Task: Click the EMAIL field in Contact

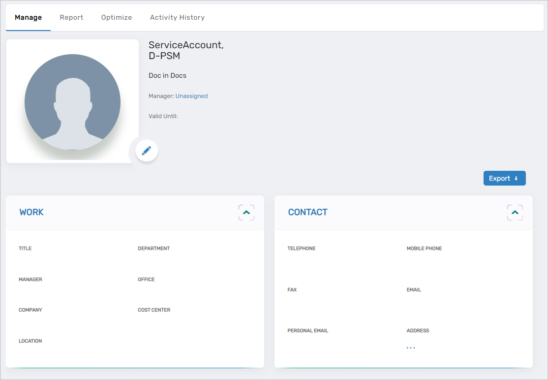Action: point(414,290)
